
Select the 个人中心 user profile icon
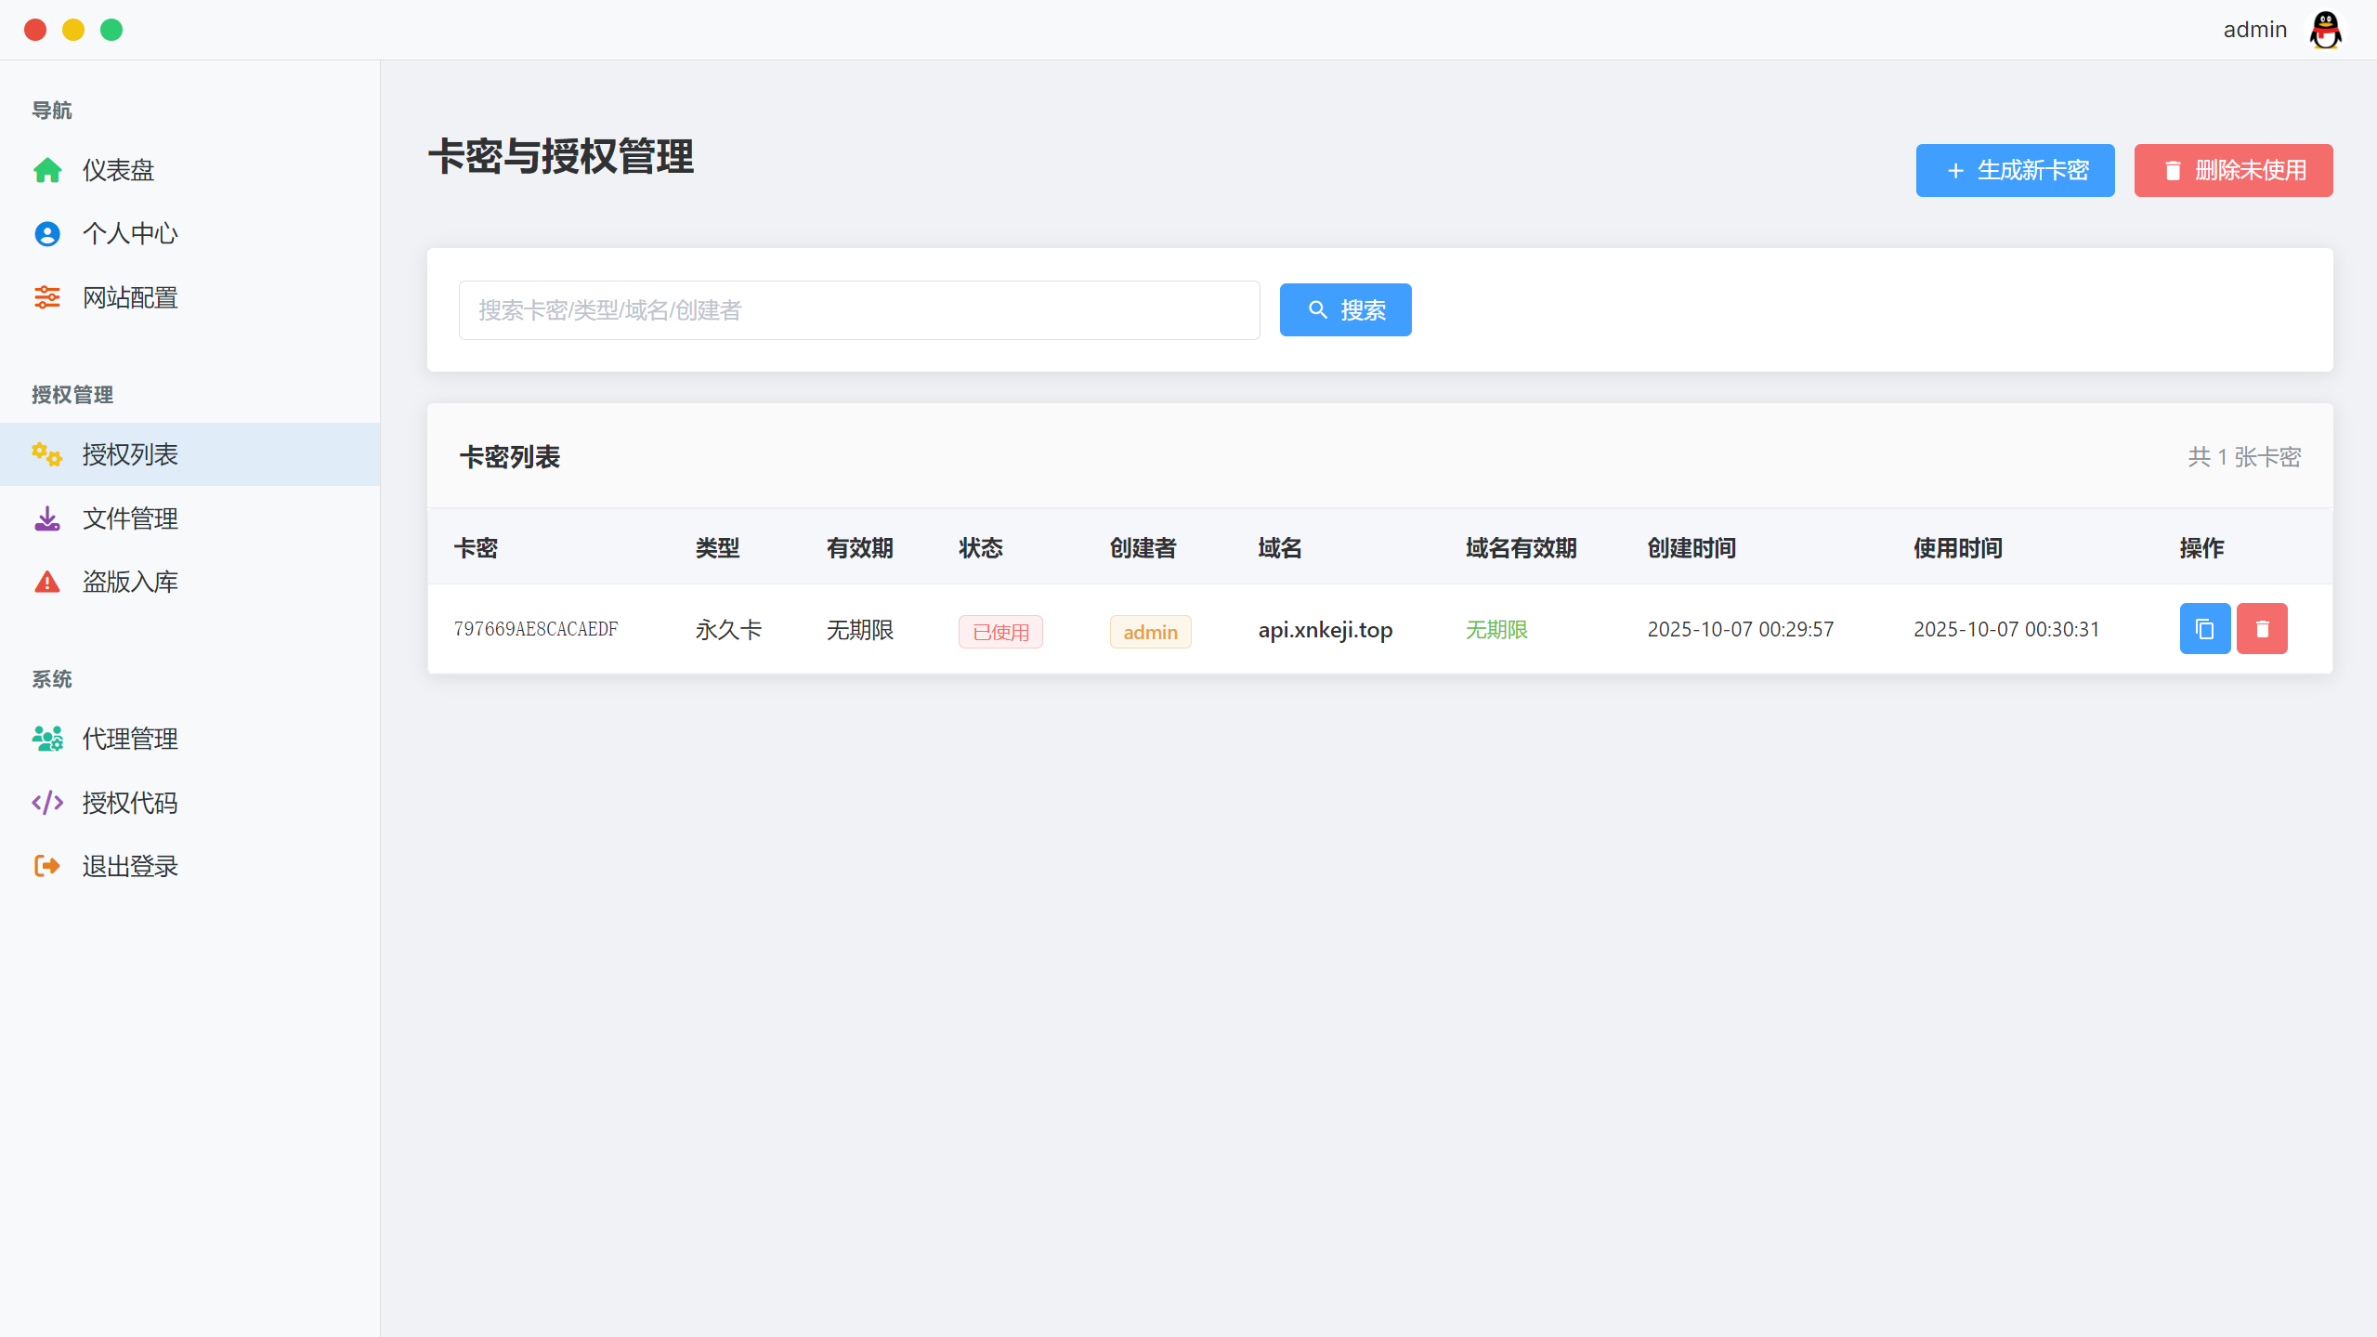[x=46, y=233]
